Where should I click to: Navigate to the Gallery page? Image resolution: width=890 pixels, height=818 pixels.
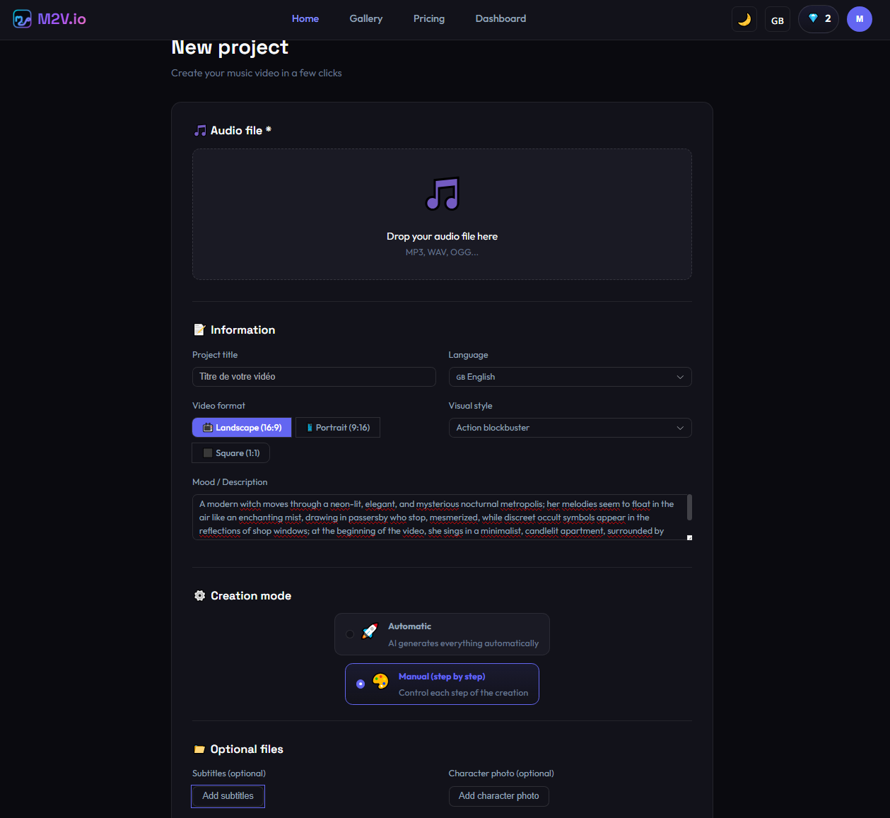tap(365, 19)
